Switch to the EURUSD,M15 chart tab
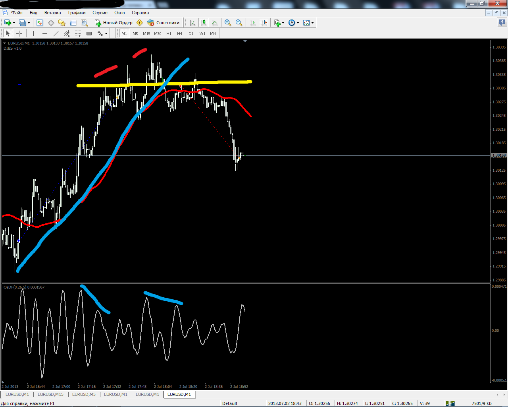 (x=50, y=394)
